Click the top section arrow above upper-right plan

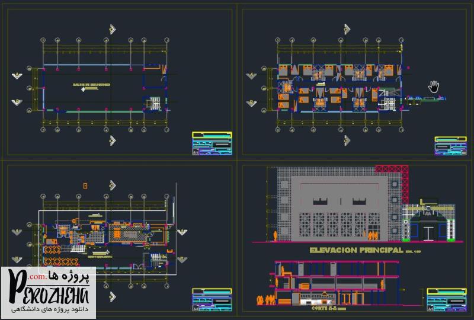pos(347,28)
